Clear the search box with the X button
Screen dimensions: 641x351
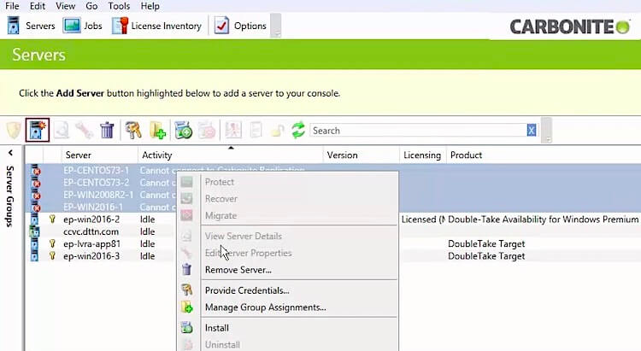[531, 131]
